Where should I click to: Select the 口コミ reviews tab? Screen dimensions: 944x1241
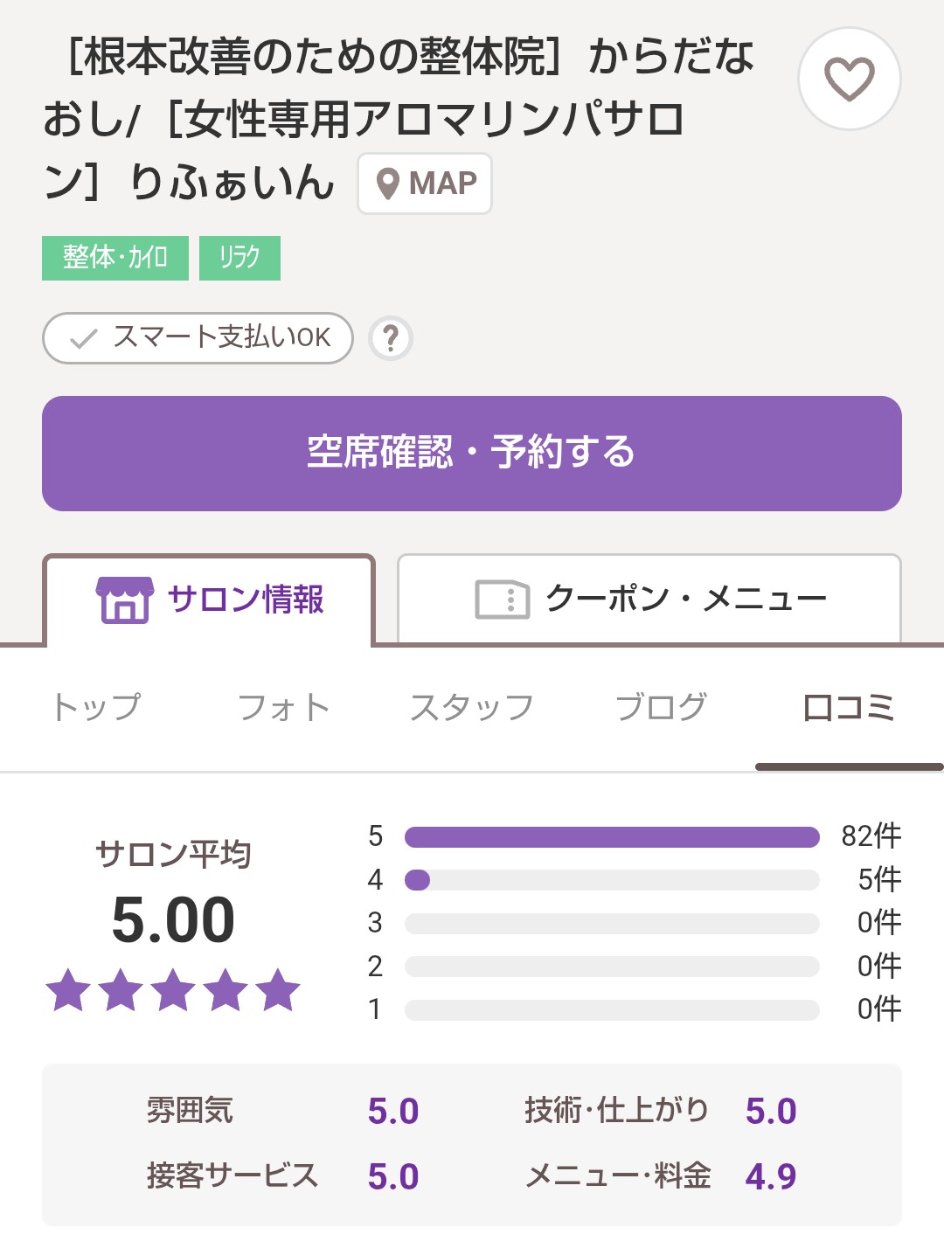point(848,707)
